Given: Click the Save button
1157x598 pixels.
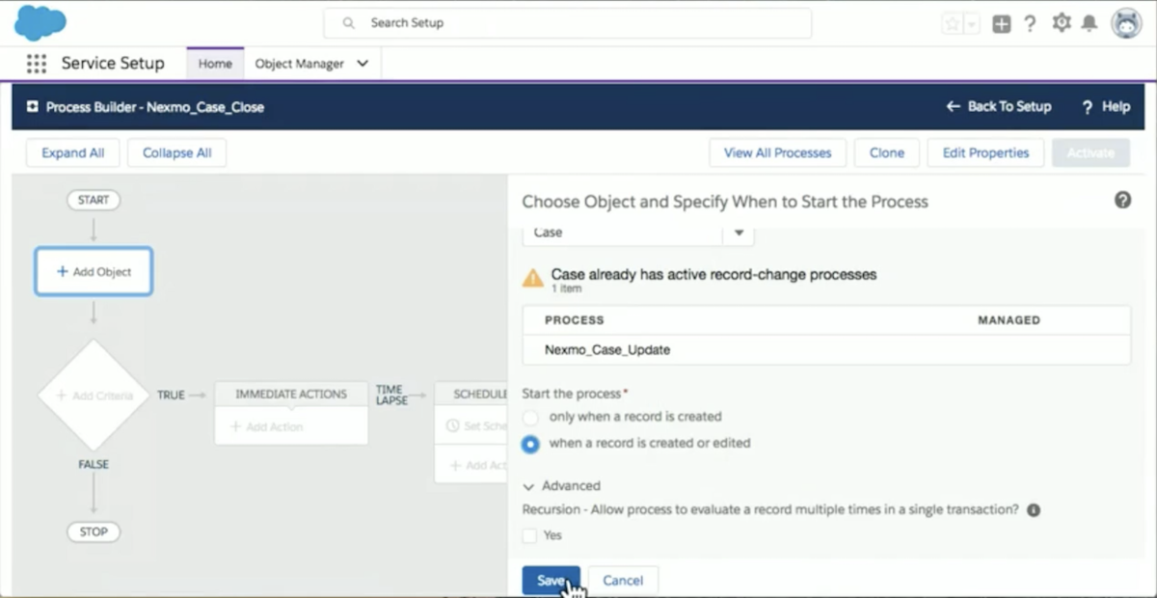Looking at the screenshot, I should pyautogui.click(x=552, y=581).
